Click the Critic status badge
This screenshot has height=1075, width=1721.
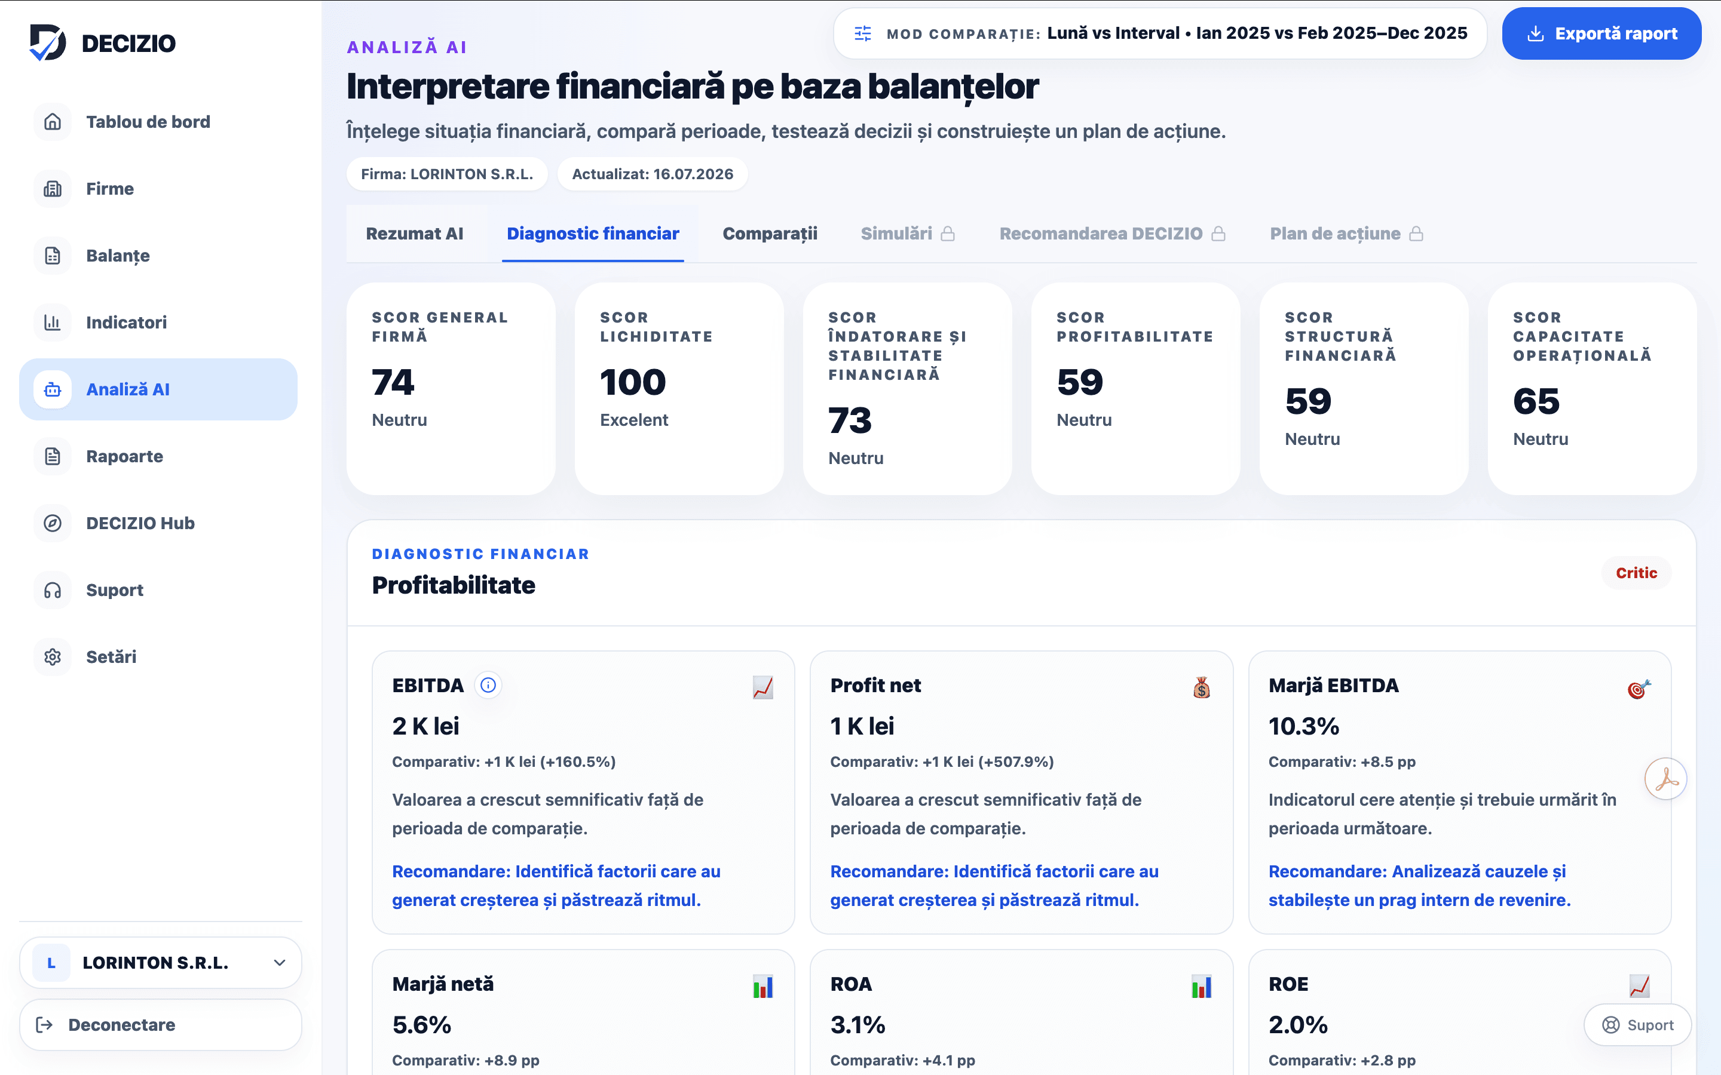coord(1636,572)
